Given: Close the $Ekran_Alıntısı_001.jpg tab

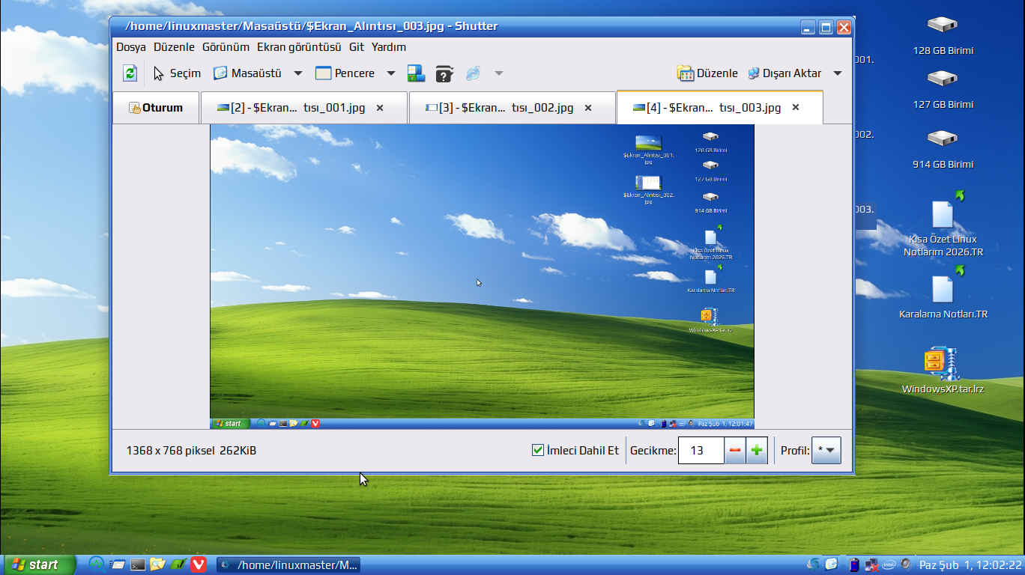Looking at the screenshot, I should point(380,108).
